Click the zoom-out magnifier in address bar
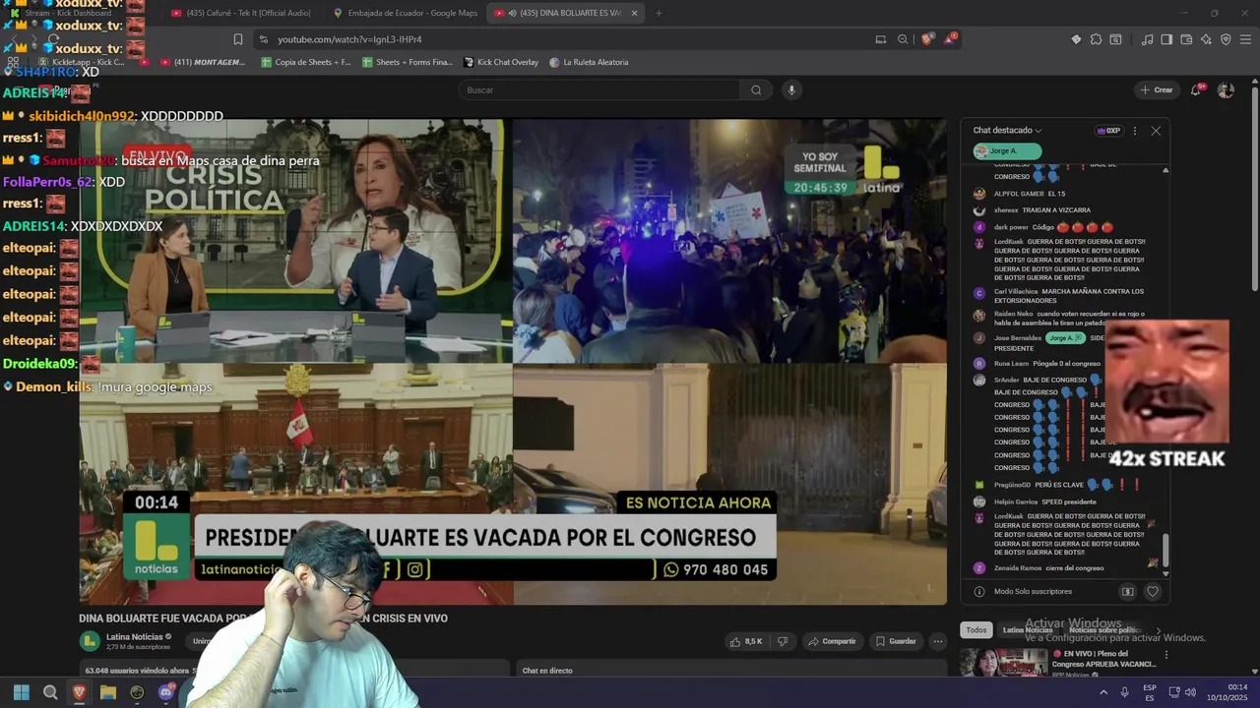Image resolution: width=1260 pixels, height=708 pixels. (903, 39)
